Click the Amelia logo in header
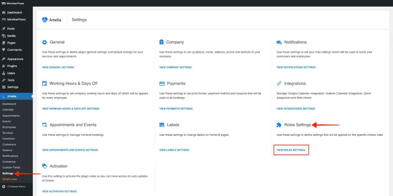The height and width of the screenshot is (196, 393). [x=52, y=20]
